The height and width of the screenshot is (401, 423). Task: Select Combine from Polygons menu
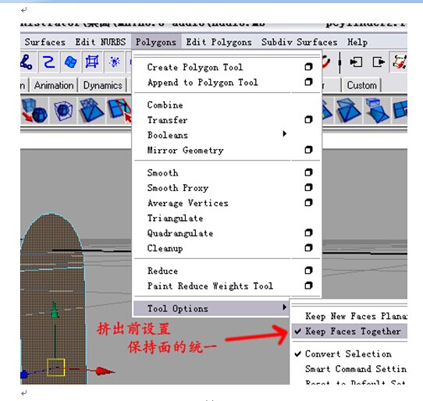(x=165, y=105)
